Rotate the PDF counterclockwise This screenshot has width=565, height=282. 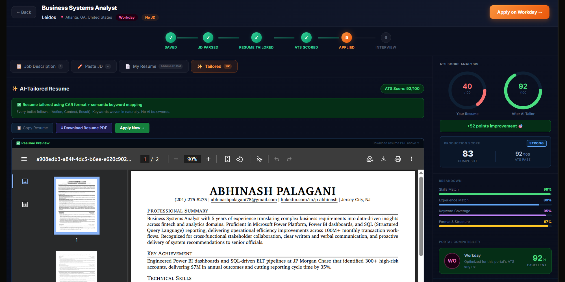pyautogui.click(x=240, y=159)
